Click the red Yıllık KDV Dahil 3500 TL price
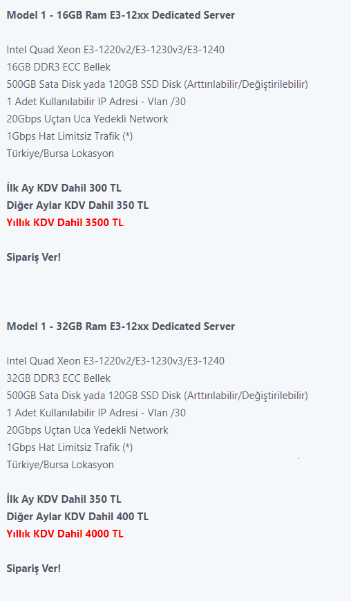The width and height of the screenshot is (351, 601). pos(65,223)
